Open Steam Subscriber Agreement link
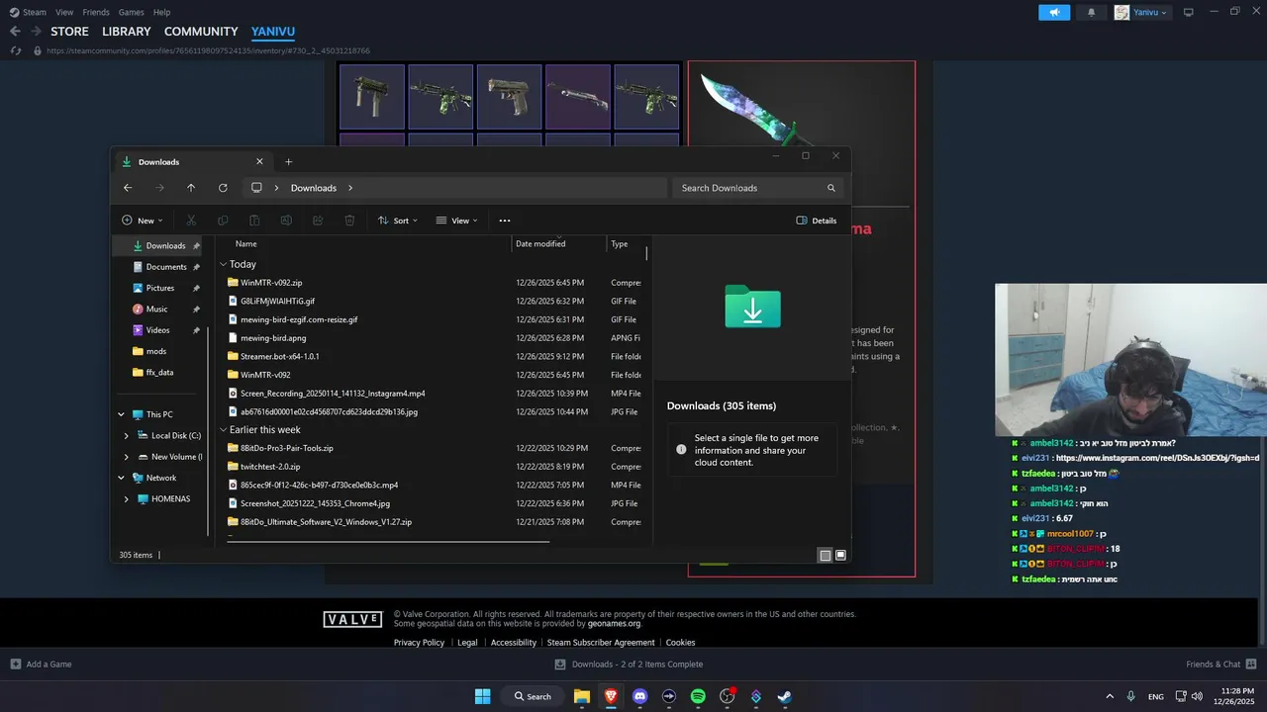This screenshot has height=712, width=1267. pos(601,643)
